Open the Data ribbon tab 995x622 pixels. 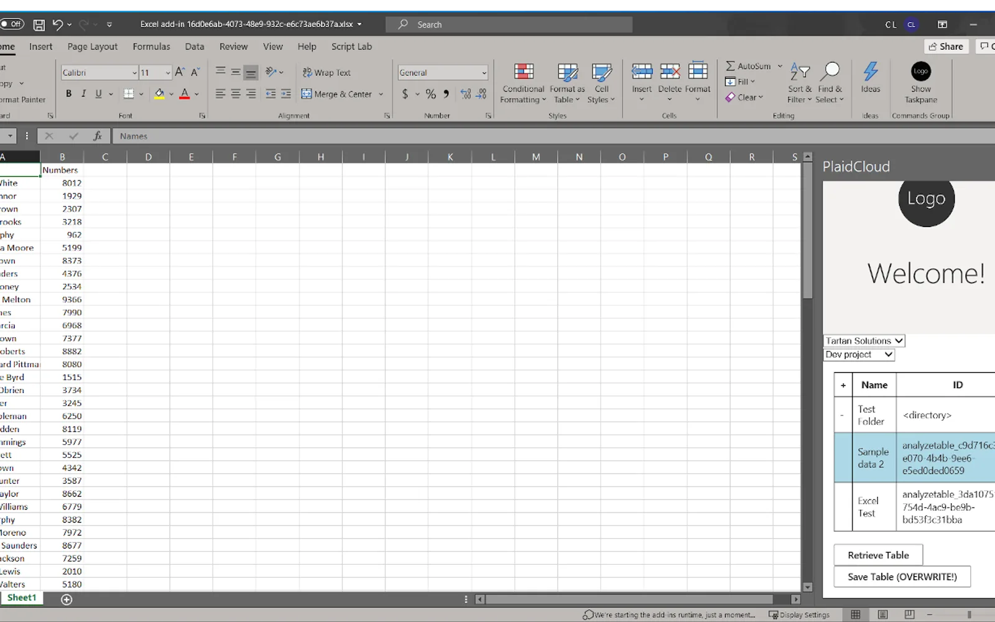pos(195,47)
